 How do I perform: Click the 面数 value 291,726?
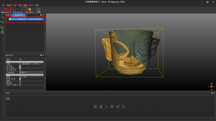(23, 77)
